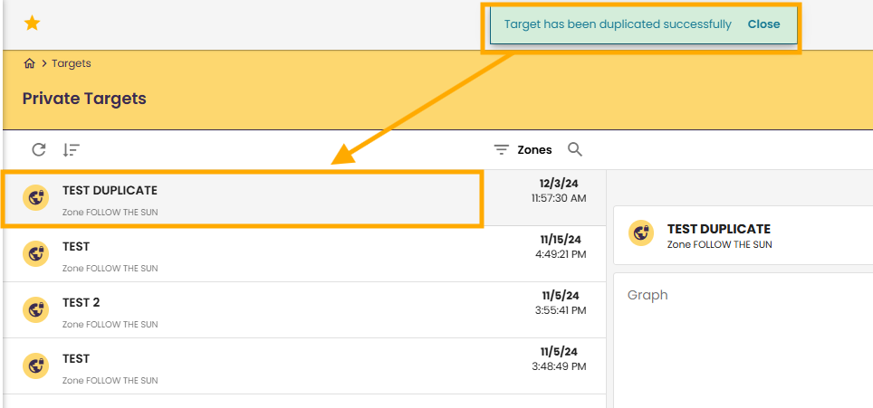Select the TEST 2 target row
873x408 pixels.
[x=304, y=310]
